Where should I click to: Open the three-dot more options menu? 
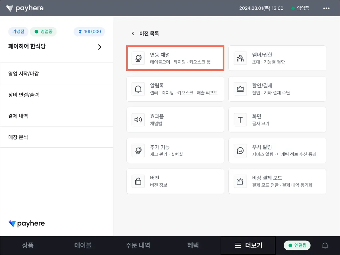point(326,8)
